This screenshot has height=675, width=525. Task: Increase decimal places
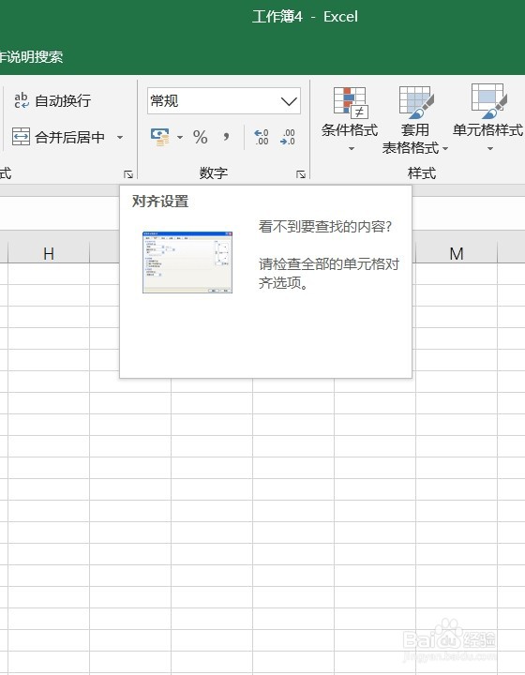point(261,137)
